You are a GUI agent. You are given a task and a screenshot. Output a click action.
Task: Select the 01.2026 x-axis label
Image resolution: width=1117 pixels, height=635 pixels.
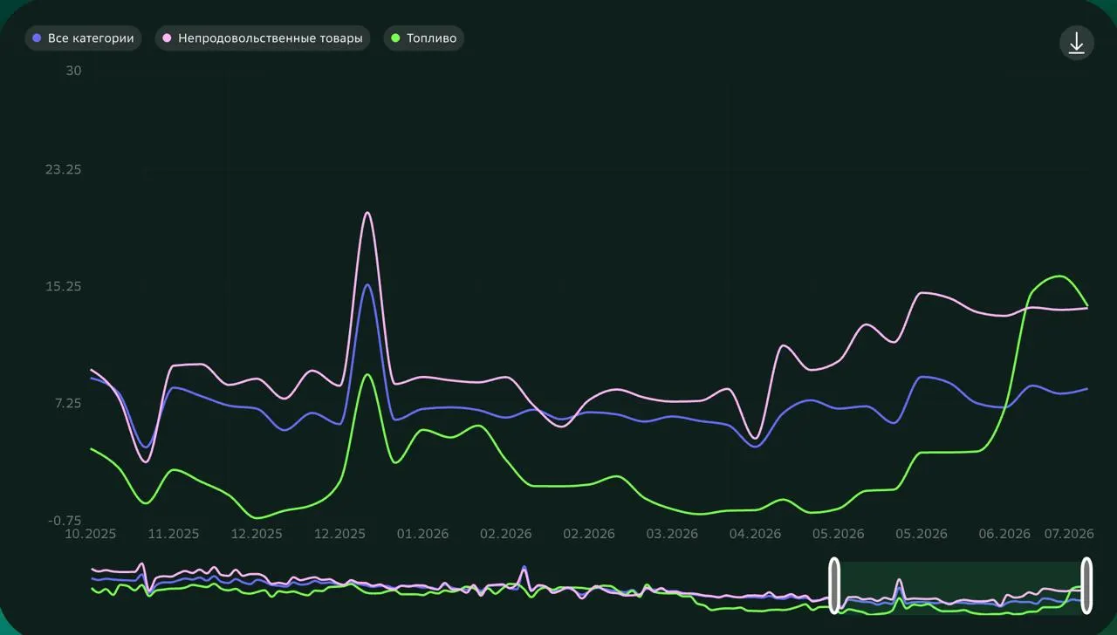pos(422,534)
